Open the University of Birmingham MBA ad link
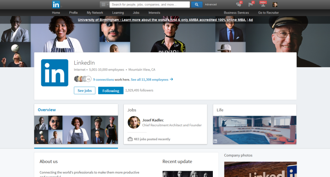 (x=162, y=20)
